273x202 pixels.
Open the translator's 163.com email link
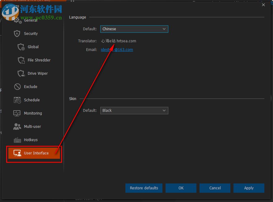tap(117, 49)
